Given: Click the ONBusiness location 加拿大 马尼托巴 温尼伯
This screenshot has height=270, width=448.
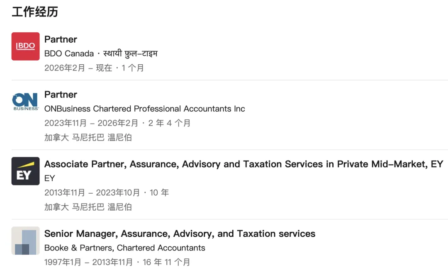Looking at the screenshot, I should pyautogui.click(x=88, y=137).
